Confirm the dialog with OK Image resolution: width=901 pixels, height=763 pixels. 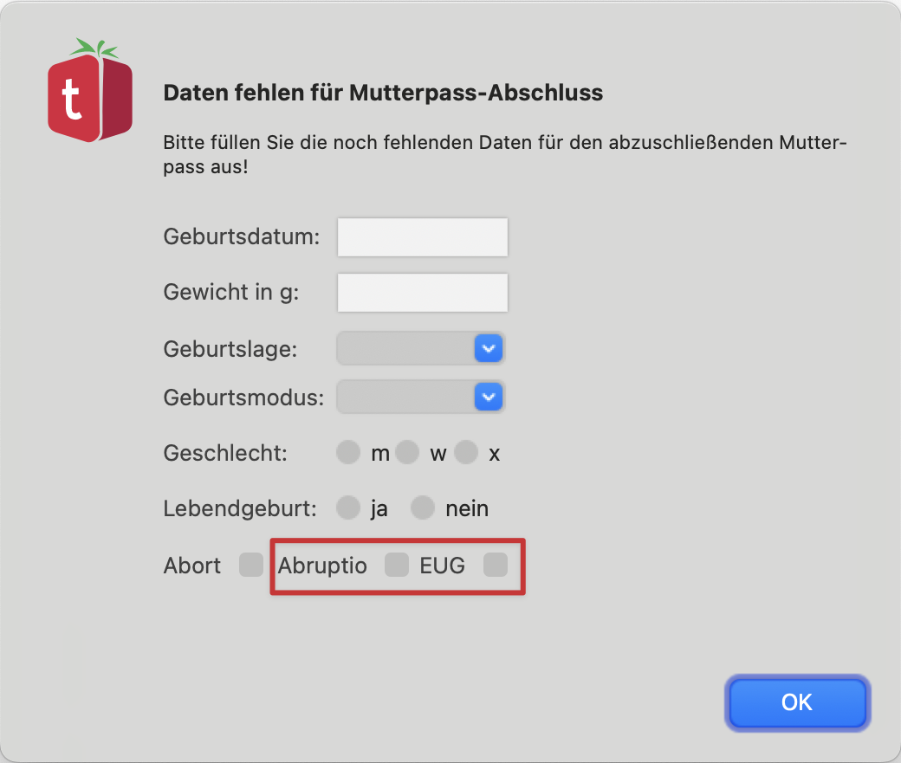click(x=796, y=703)
